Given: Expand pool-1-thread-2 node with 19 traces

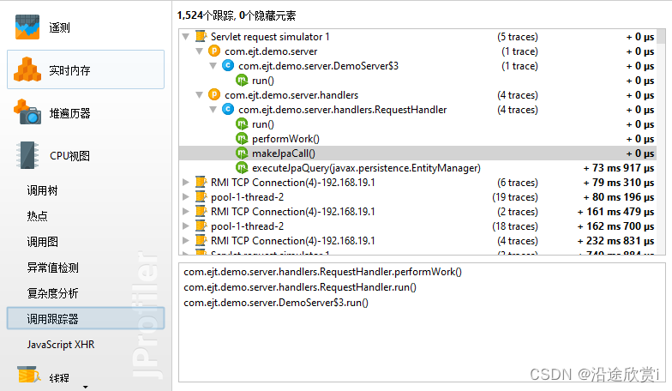Looking at the screenshot, I should pos(185,197).
